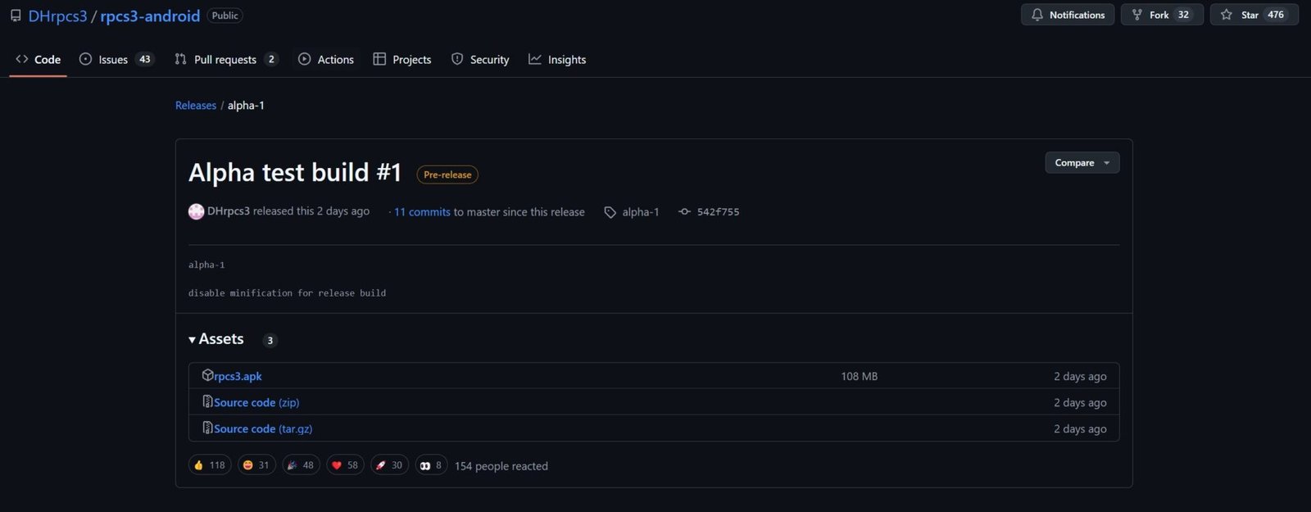The width and height of the screenshot is (1311, 512).
Task: Click the repository icon beside DHrpcs3
Action: (x=16, y=16)
